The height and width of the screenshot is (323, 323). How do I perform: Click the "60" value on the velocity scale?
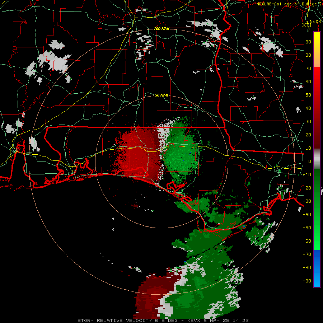coord(308,81)
